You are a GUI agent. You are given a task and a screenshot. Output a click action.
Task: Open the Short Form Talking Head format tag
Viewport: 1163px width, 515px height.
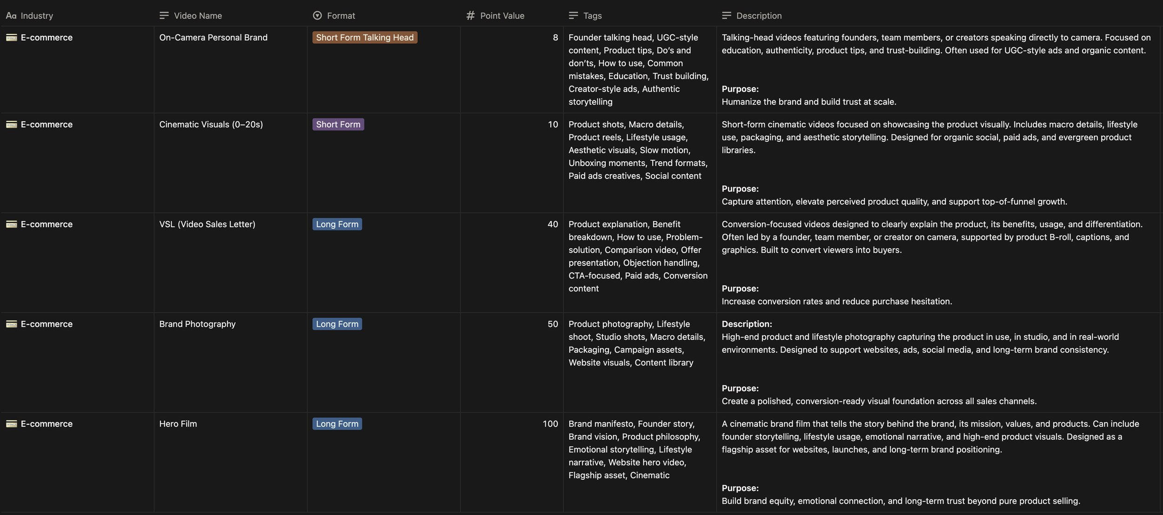[x=364, y=38]
